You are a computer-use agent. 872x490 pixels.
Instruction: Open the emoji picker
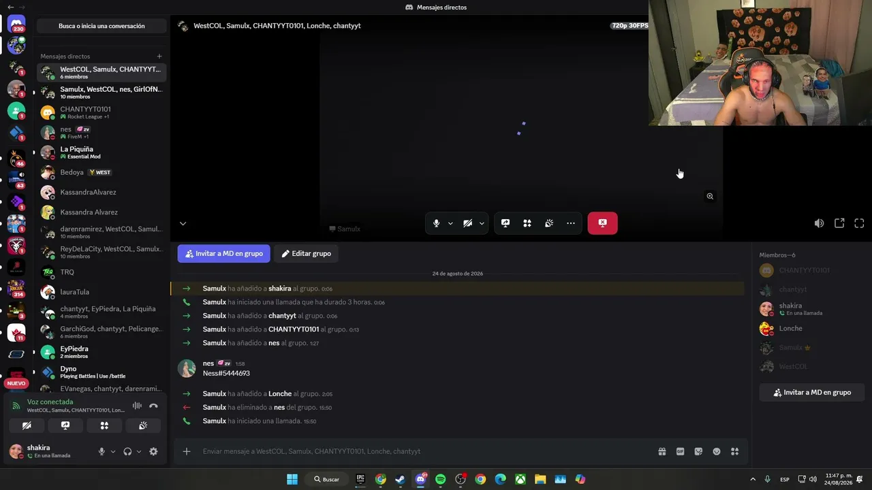click(717, 451)
